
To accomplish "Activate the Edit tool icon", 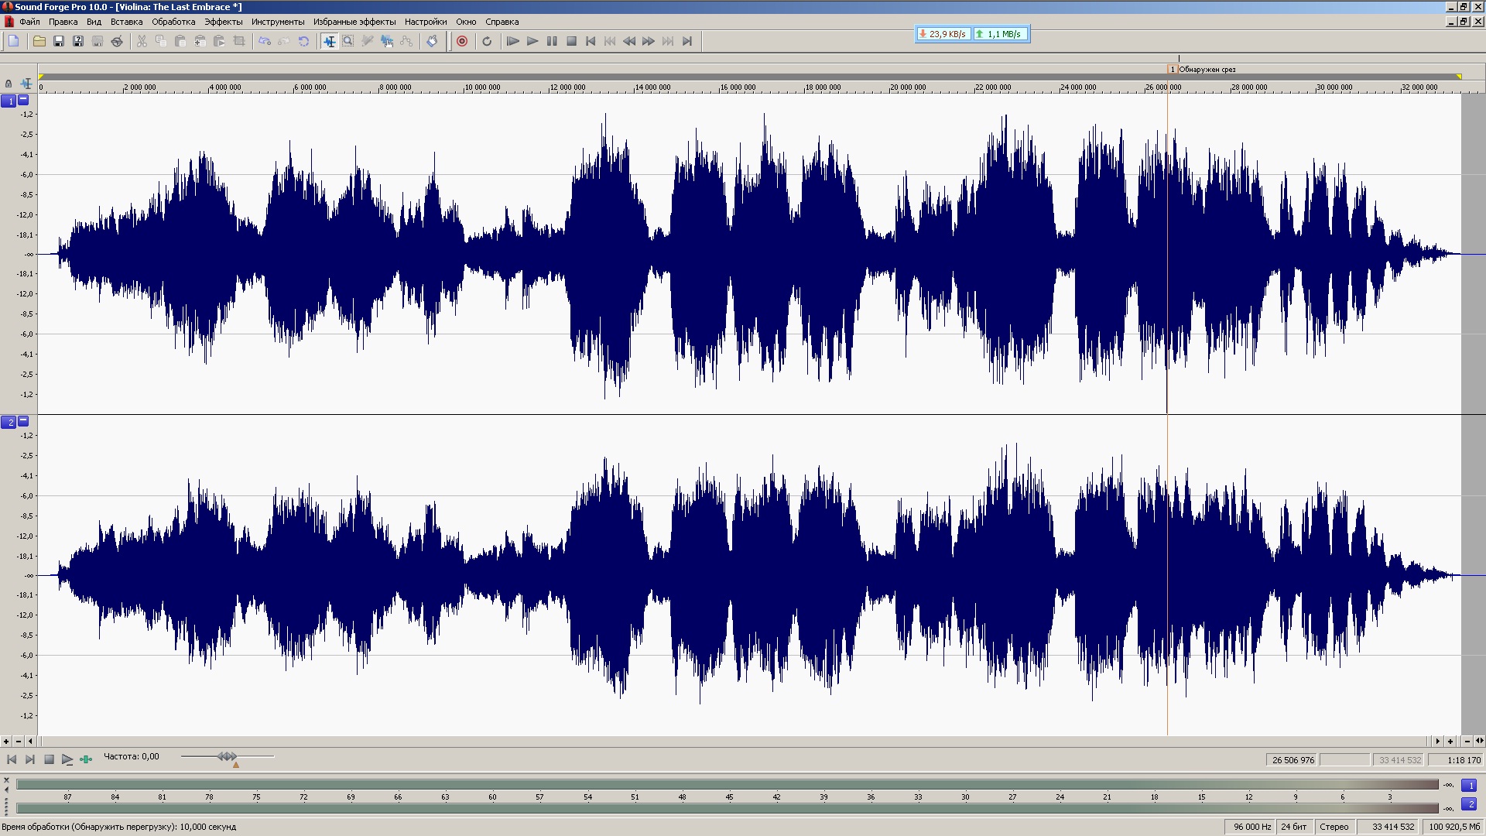I will click(x=329, y=41).
